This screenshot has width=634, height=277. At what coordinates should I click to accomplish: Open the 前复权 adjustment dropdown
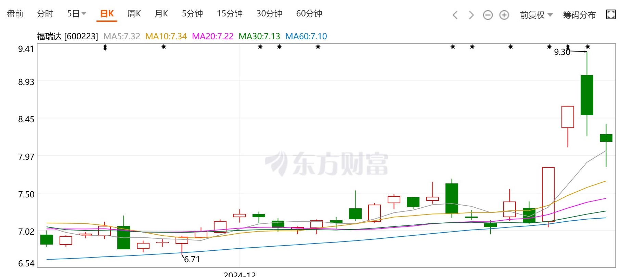point(536,15)
